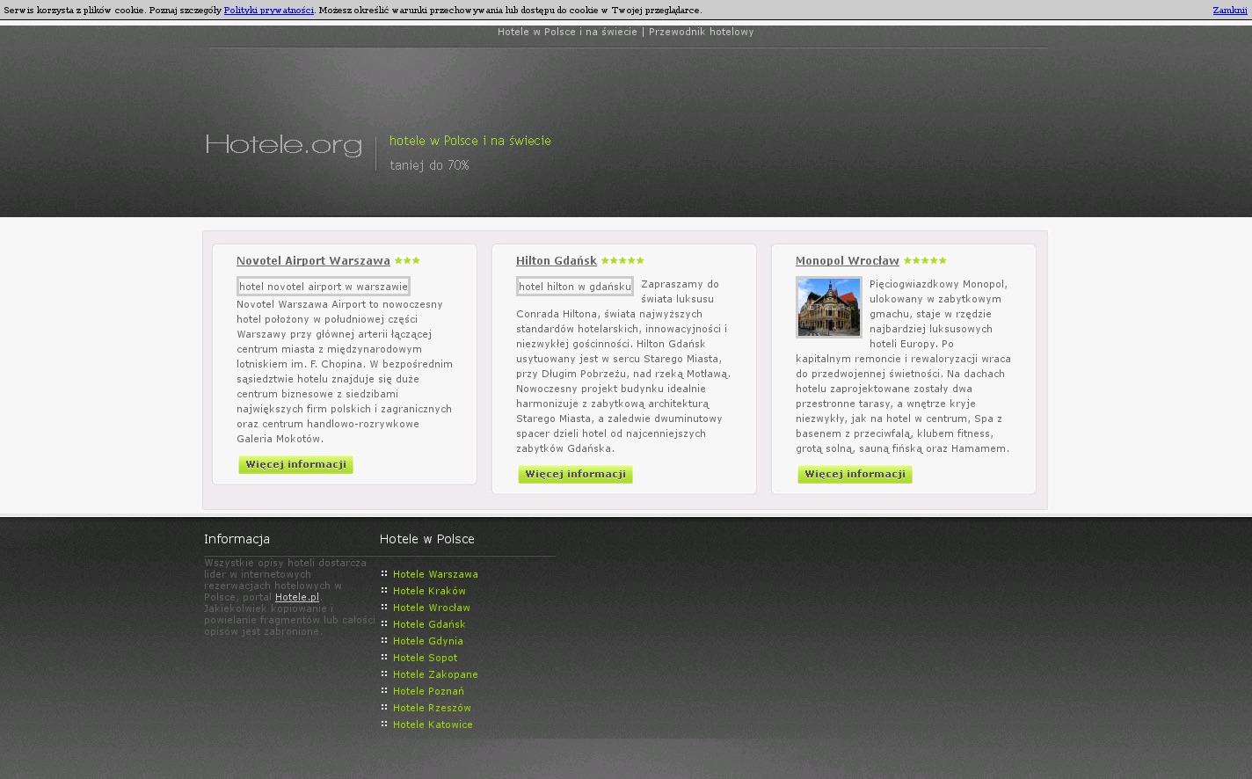This screenshot has width=1252, height=779.
Task: Open the Novotel Airport Warszawa title link
Action: pyautogui.click(x=313, y=261)
